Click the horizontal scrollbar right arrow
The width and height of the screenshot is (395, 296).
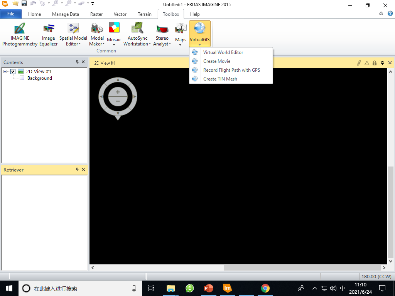click(x=384, y=267)
